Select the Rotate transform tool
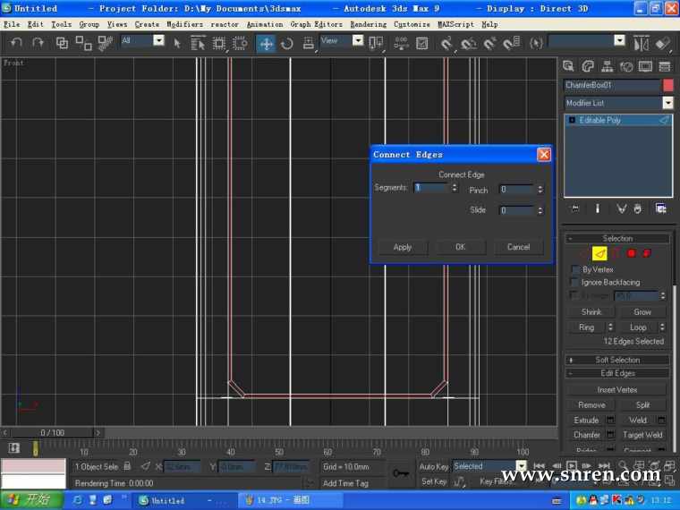 pyautogui.click(x=287, y=43)
